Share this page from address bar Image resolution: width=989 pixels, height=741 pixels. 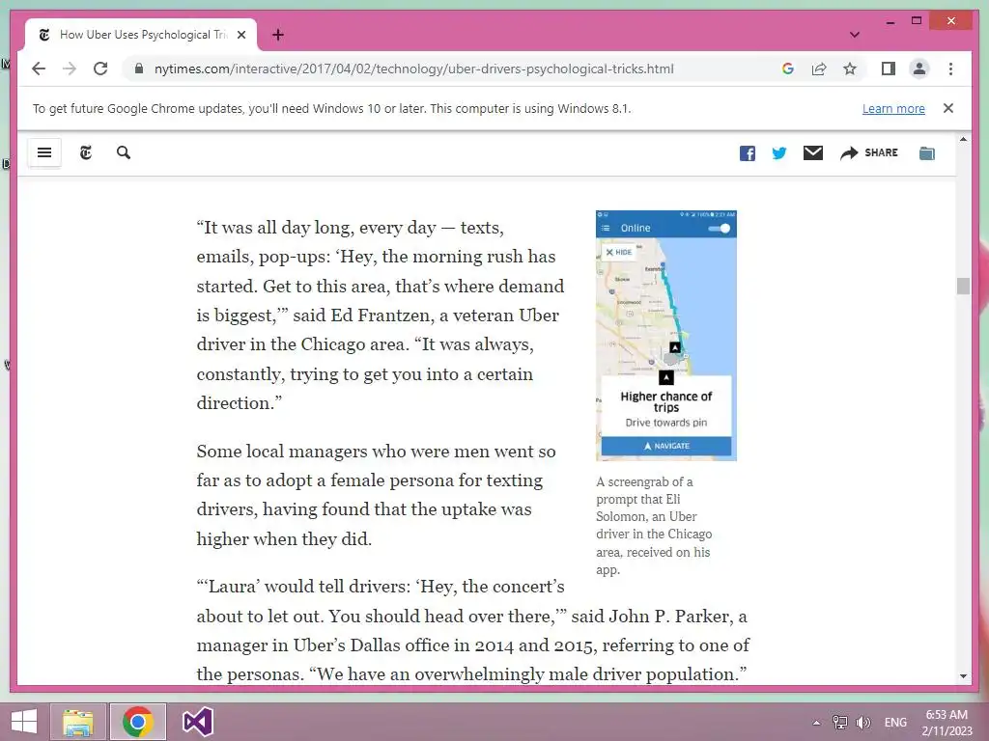click(819, 69)
